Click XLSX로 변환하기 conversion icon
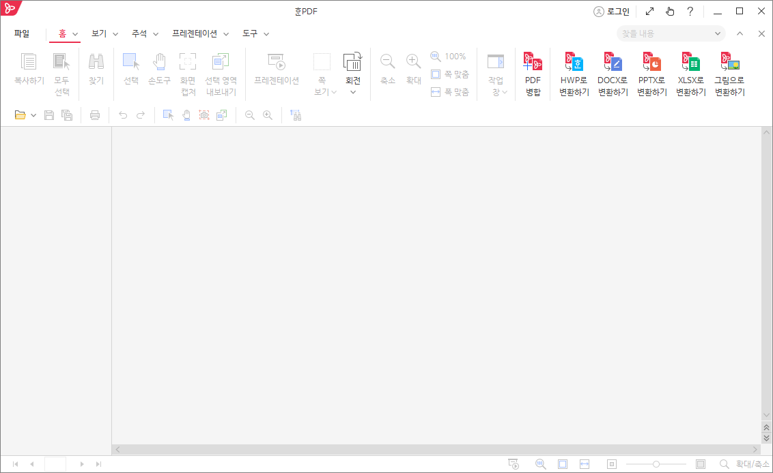The height and width of the screenshot is (473, 773). [x=690, y=62]
